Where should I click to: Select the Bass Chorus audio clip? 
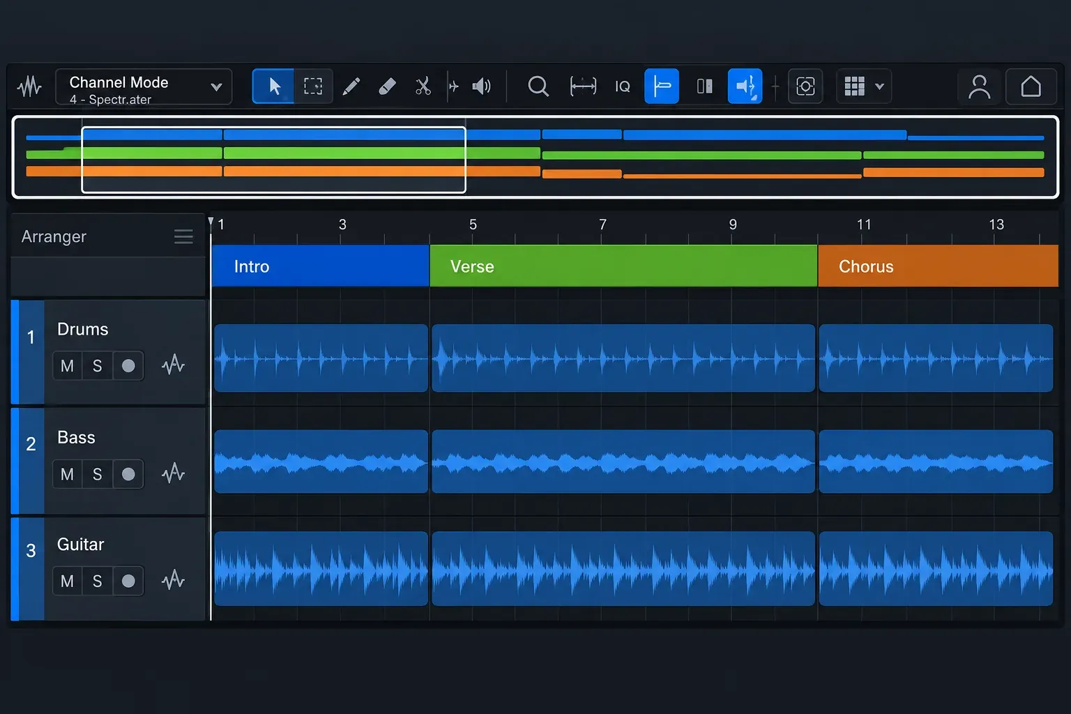(x=936, y=462)
